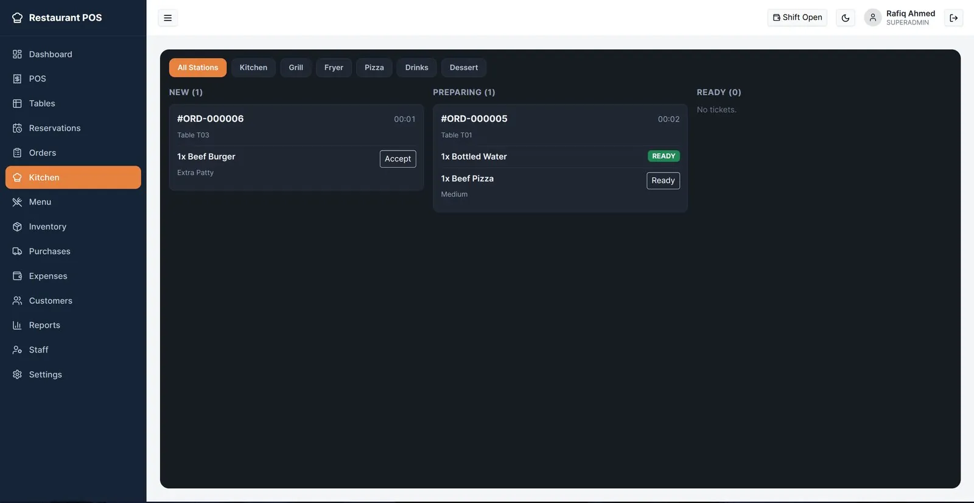Toggle dark mode moon icon
This screenshot has width=974, height=503.
click(846, 18)
